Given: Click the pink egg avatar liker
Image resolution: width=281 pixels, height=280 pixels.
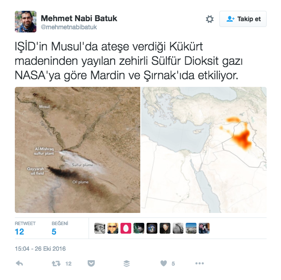Looking at the screenshot, I should [x=126, y=228].
